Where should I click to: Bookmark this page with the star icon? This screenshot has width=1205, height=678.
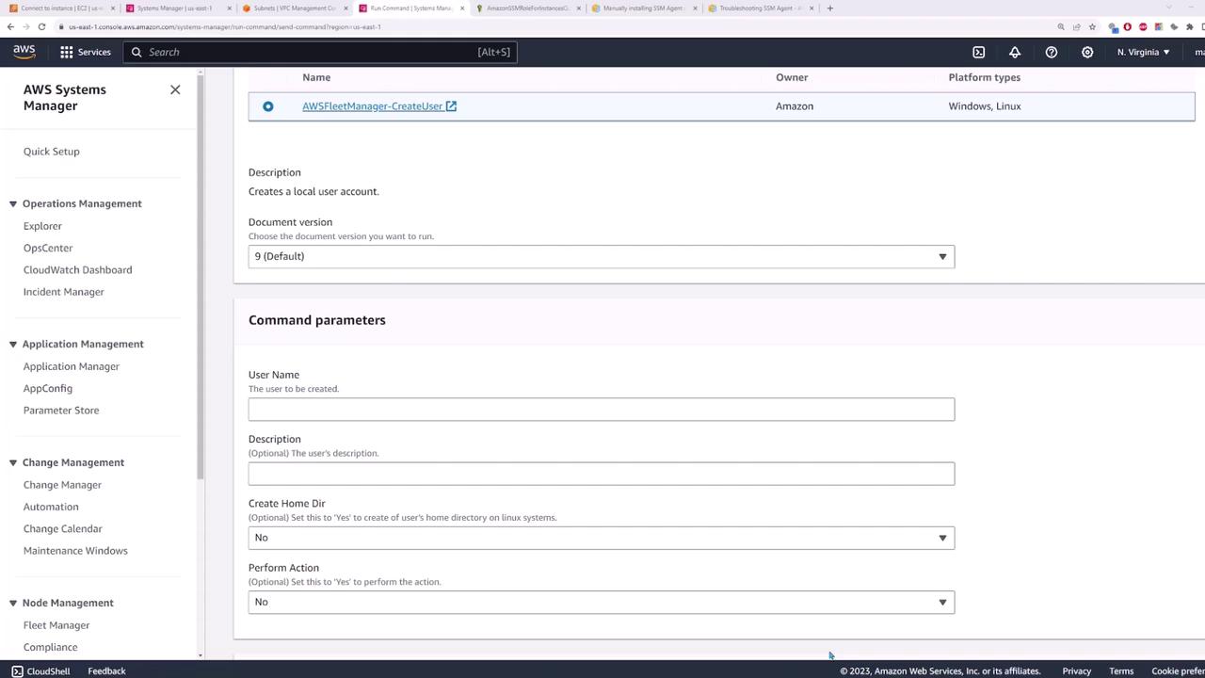point(1091,26)
